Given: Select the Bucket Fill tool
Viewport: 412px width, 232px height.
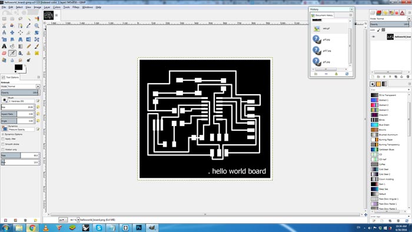Looking at the screenshot, I should [12, 47].
